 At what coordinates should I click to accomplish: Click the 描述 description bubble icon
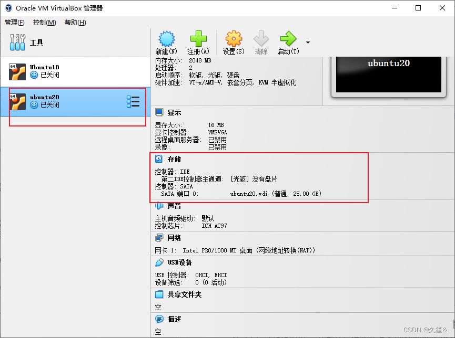pyautogui.click(x=159, y=319)
